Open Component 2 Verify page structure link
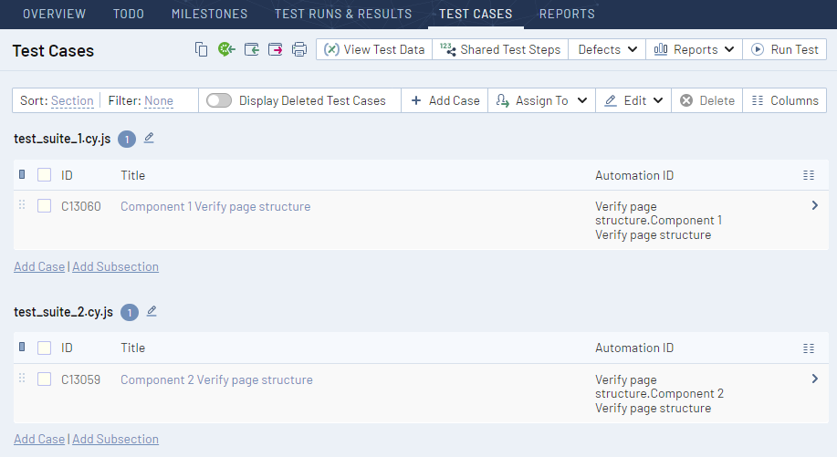The height and width of the screenshot is (457, 837). pos(216,379)
